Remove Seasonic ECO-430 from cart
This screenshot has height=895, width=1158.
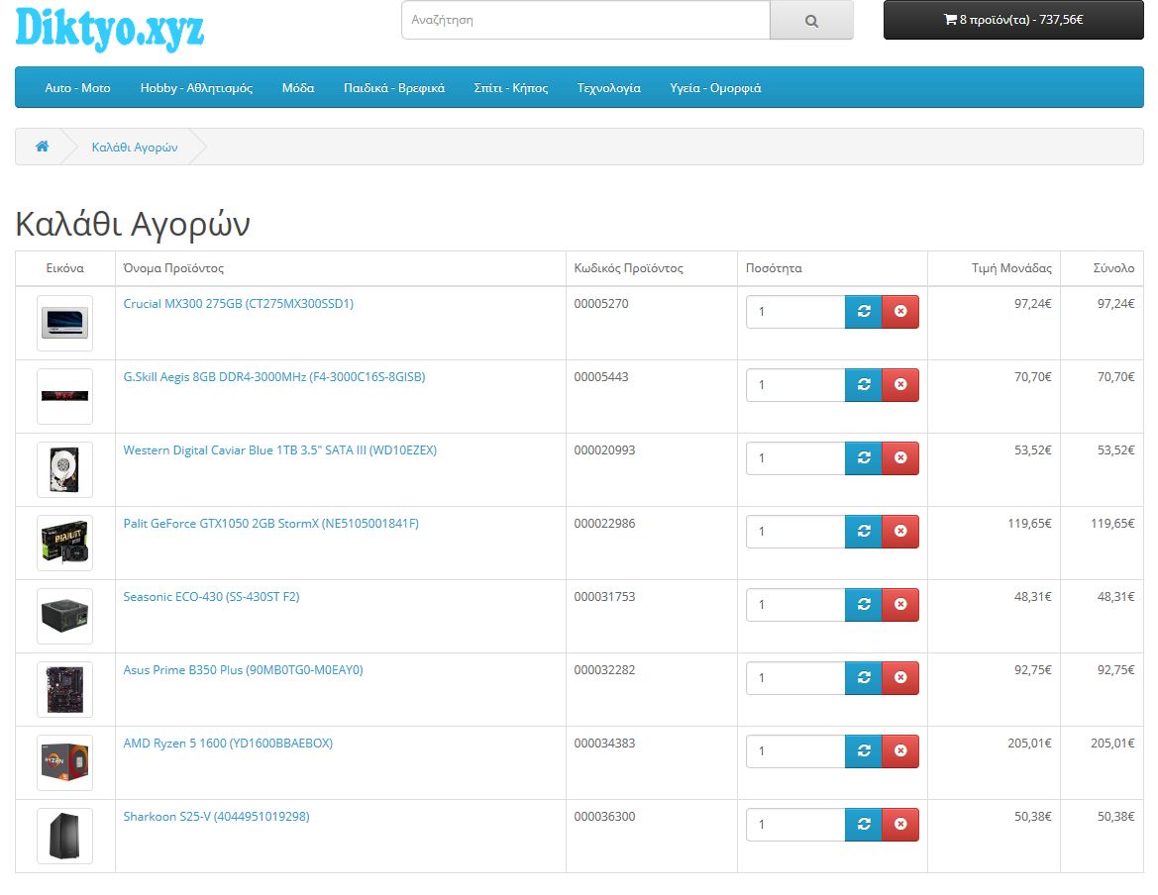click(900, 604)
